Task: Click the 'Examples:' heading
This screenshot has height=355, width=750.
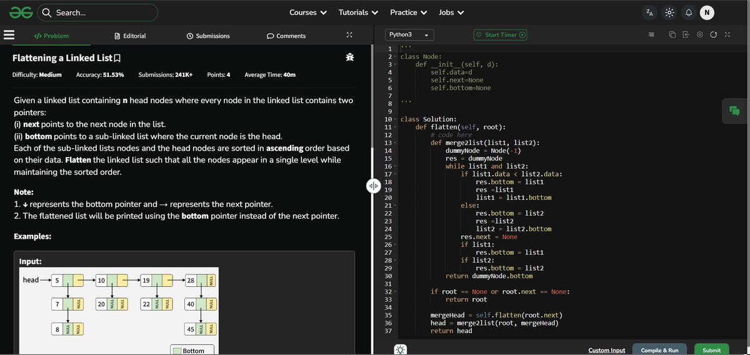Action: point(32,237)
